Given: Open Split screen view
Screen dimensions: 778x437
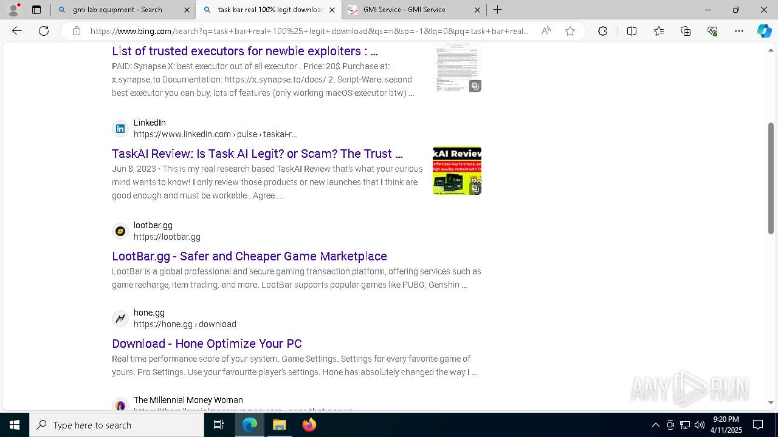Looking at the screenshot, I should click(632, 31).
